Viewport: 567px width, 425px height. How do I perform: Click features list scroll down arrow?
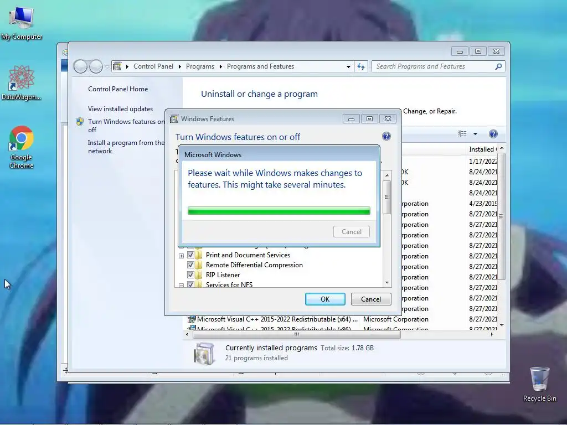[387, 283]
